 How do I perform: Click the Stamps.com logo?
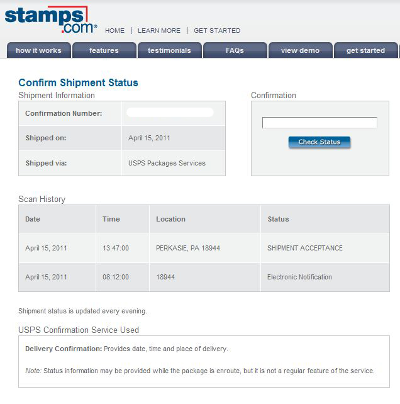[51, 20]
